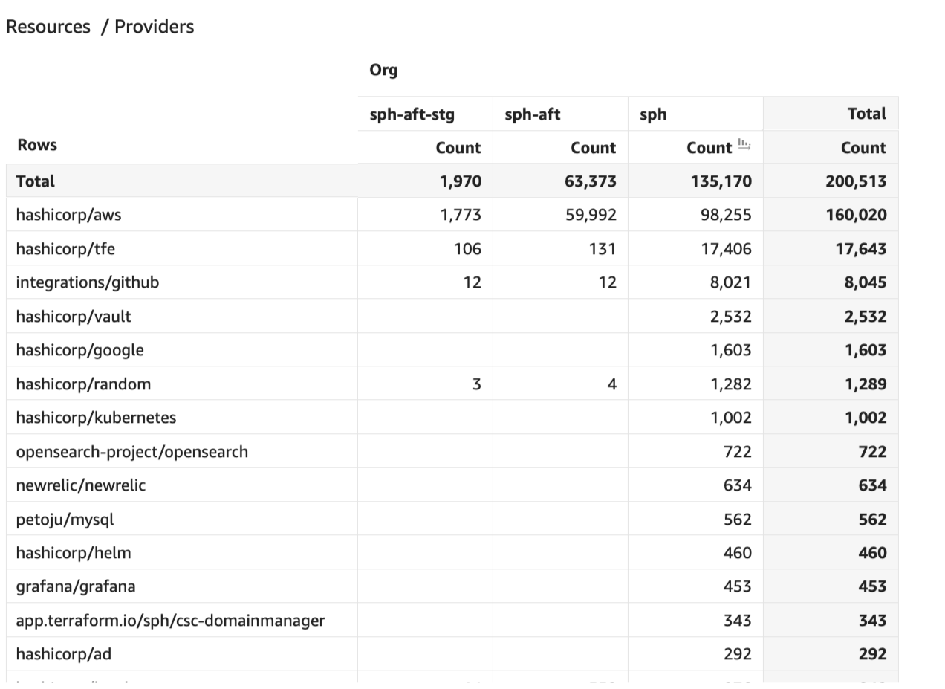The width and height of the screenshot is (945, 689).
Task: Click Count header under Total column
Action: (863, 148)
